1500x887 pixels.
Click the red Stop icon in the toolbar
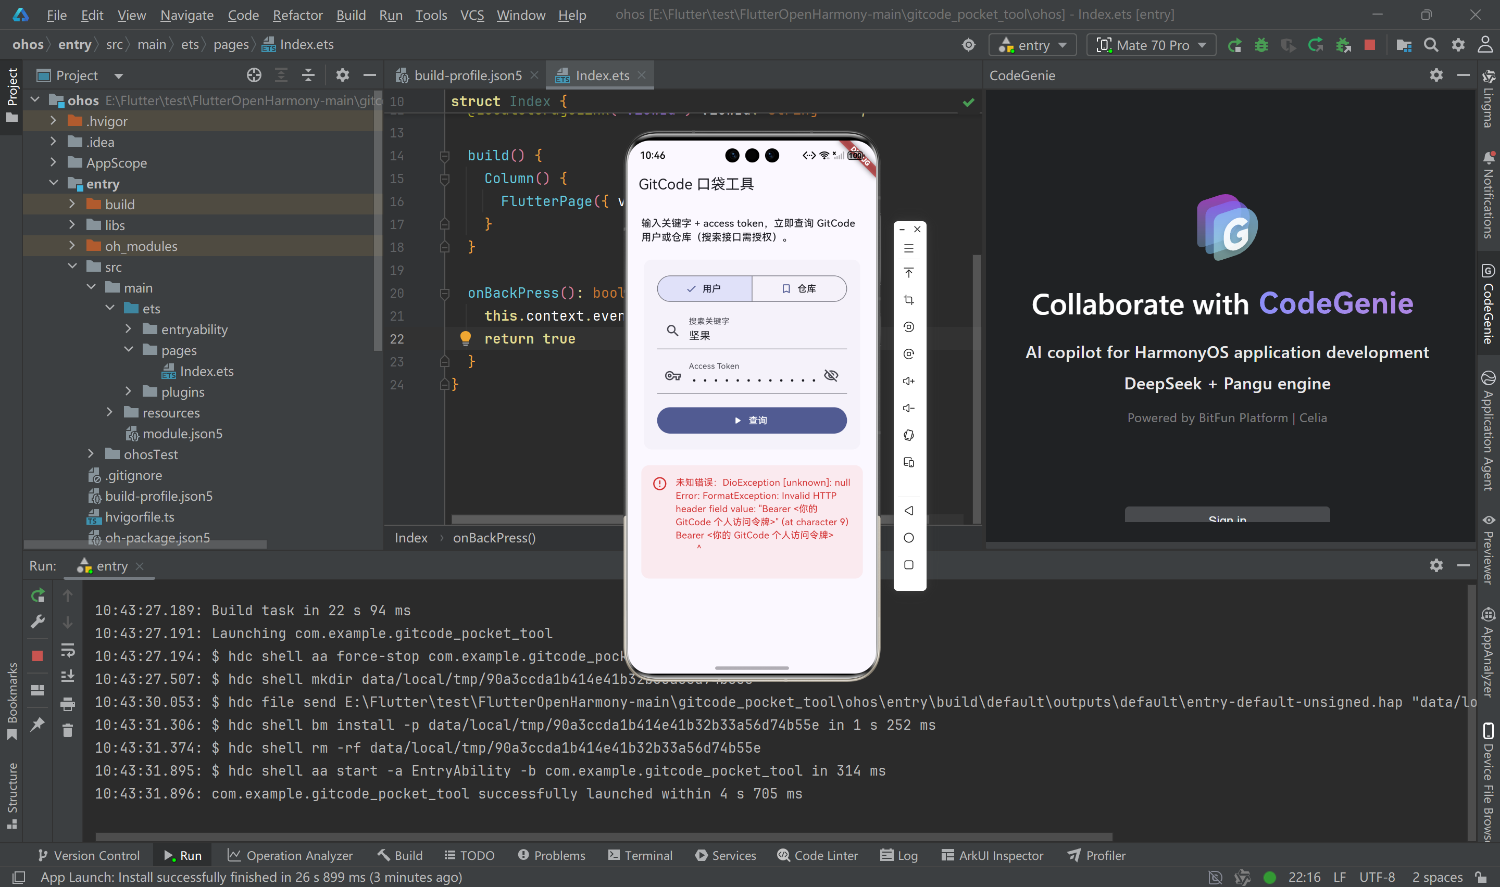pos(1370,45)
